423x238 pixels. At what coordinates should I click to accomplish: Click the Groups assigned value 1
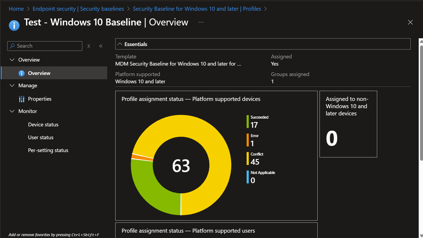272,81
